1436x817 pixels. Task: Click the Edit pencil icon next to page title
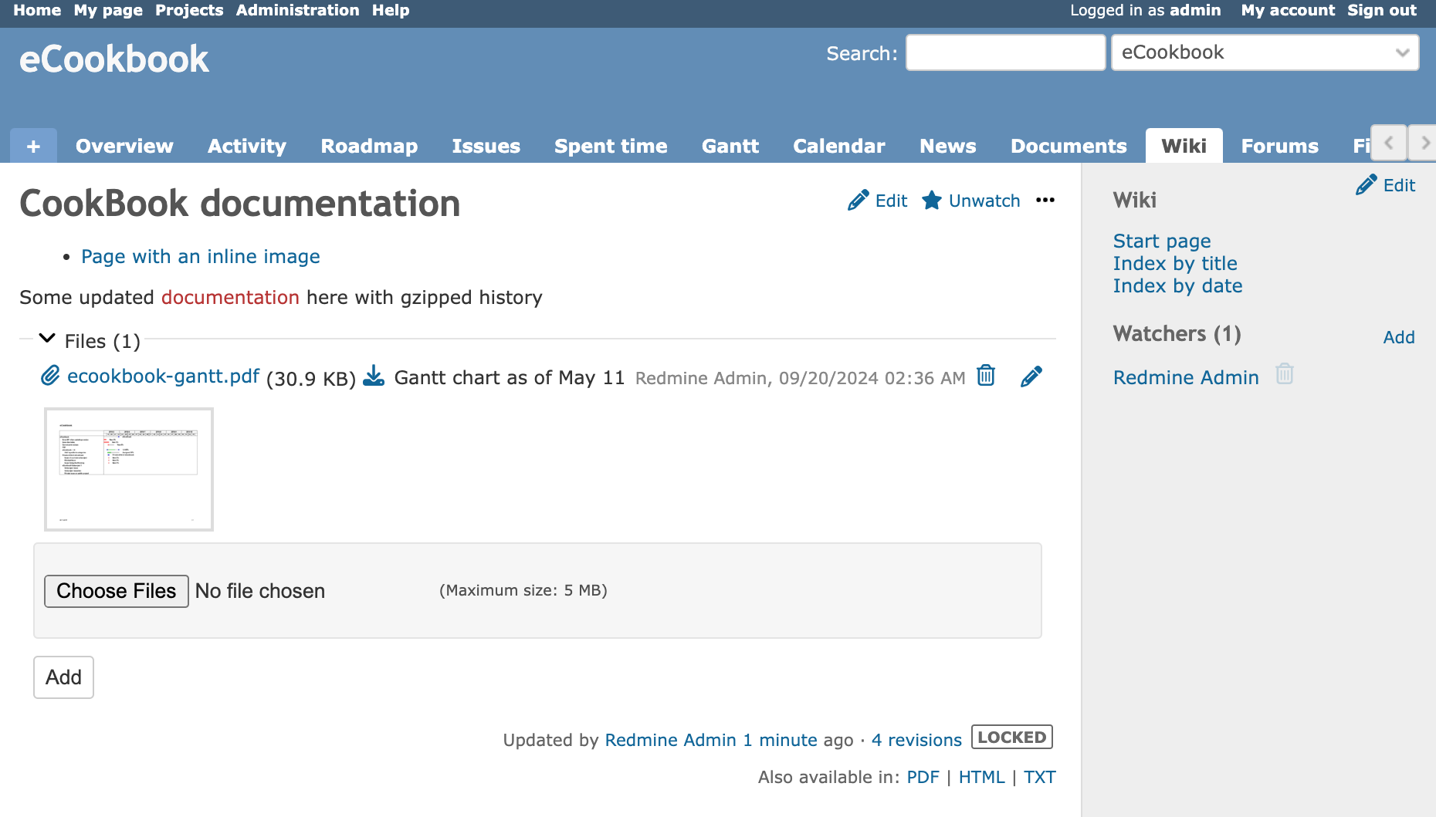tap(857, 200)
